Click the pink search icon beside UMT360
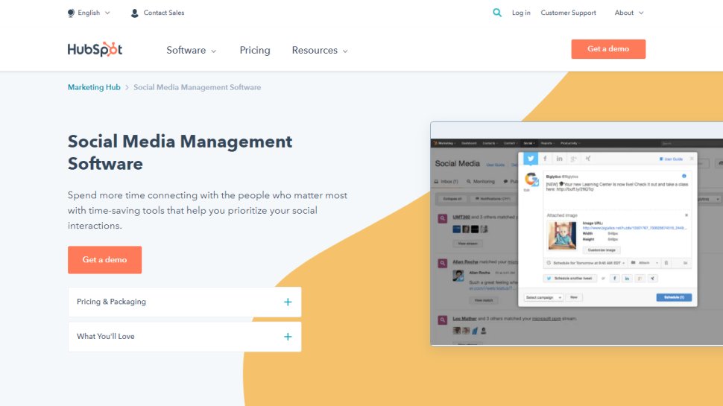723x406 pixels. tap(442, 218)
